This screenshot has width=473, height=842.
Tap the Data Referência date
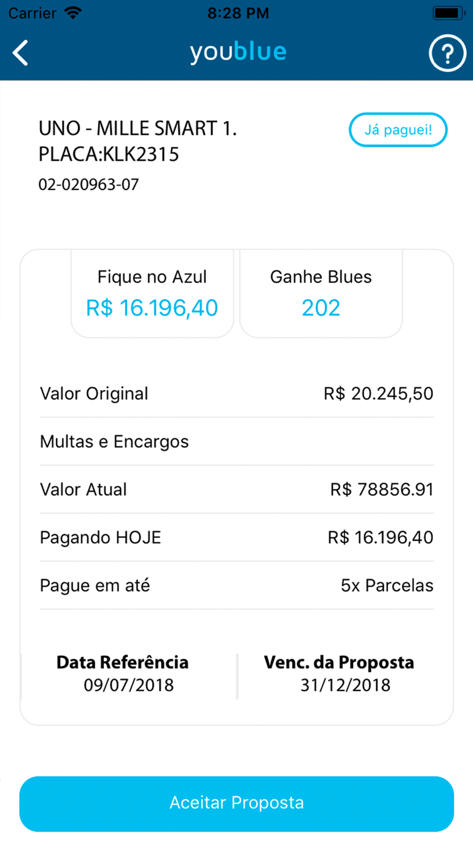pyautogui.click(x=128, y=685)
